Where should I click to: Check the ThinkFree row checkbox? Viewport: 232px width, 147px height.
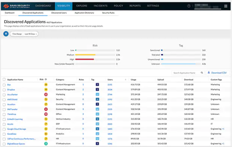coord(4,114)
